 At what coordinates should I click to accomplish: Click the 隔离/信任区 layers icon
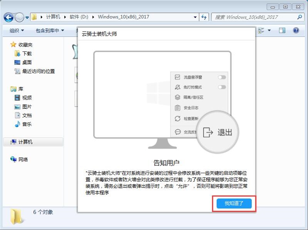pyautogui.click(x=177, y=97)
